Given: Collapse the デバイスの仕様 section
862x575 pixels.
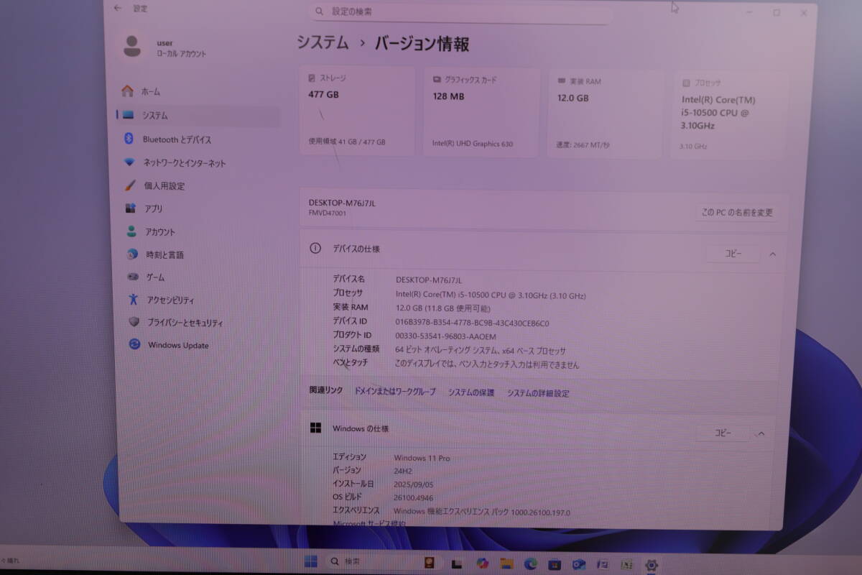Looking at the screenshot, I should (773, 254).
